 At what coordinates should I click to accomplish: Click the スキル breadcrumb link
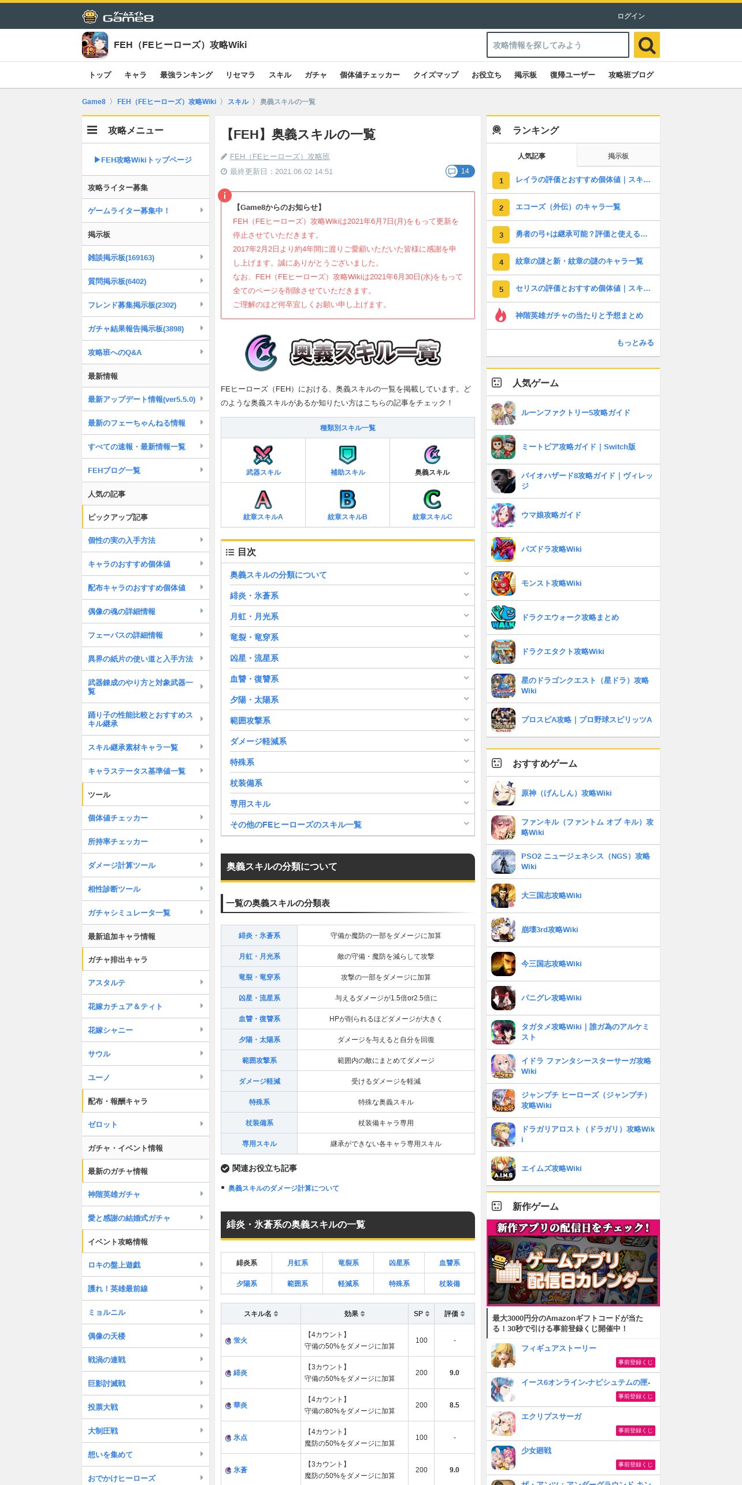tap(238, 102)
